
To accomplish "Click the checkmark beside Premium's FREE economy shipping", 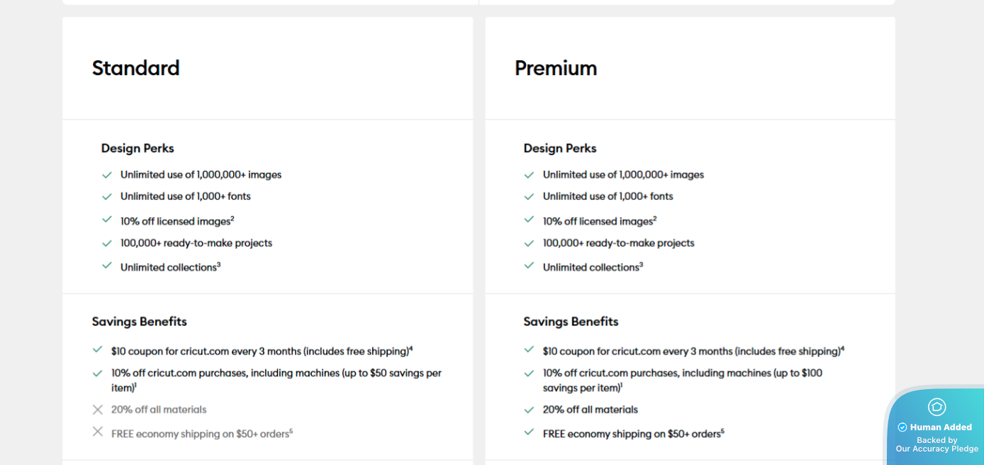I will [x=529, y=432].
